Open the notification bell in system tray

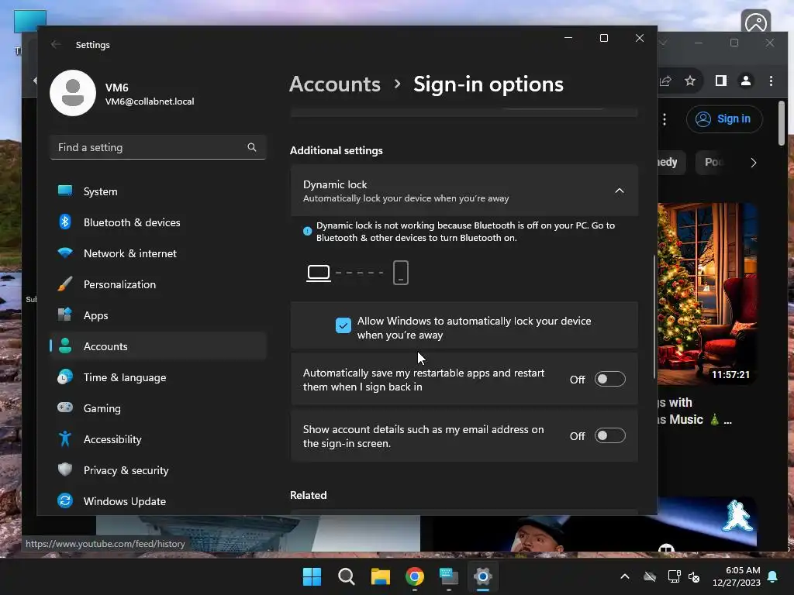773,576
